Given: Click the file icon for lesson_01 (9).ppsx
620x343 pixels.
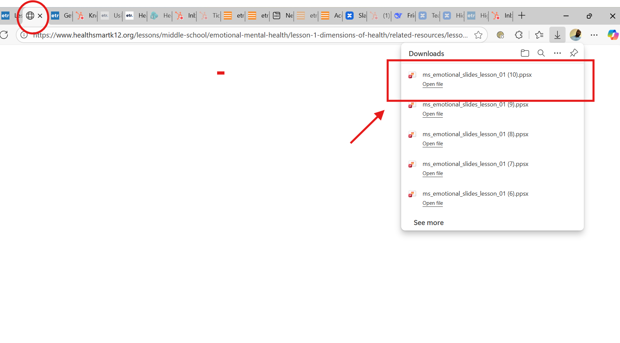Looking at the screenshot, I should [x=412, y=105].
